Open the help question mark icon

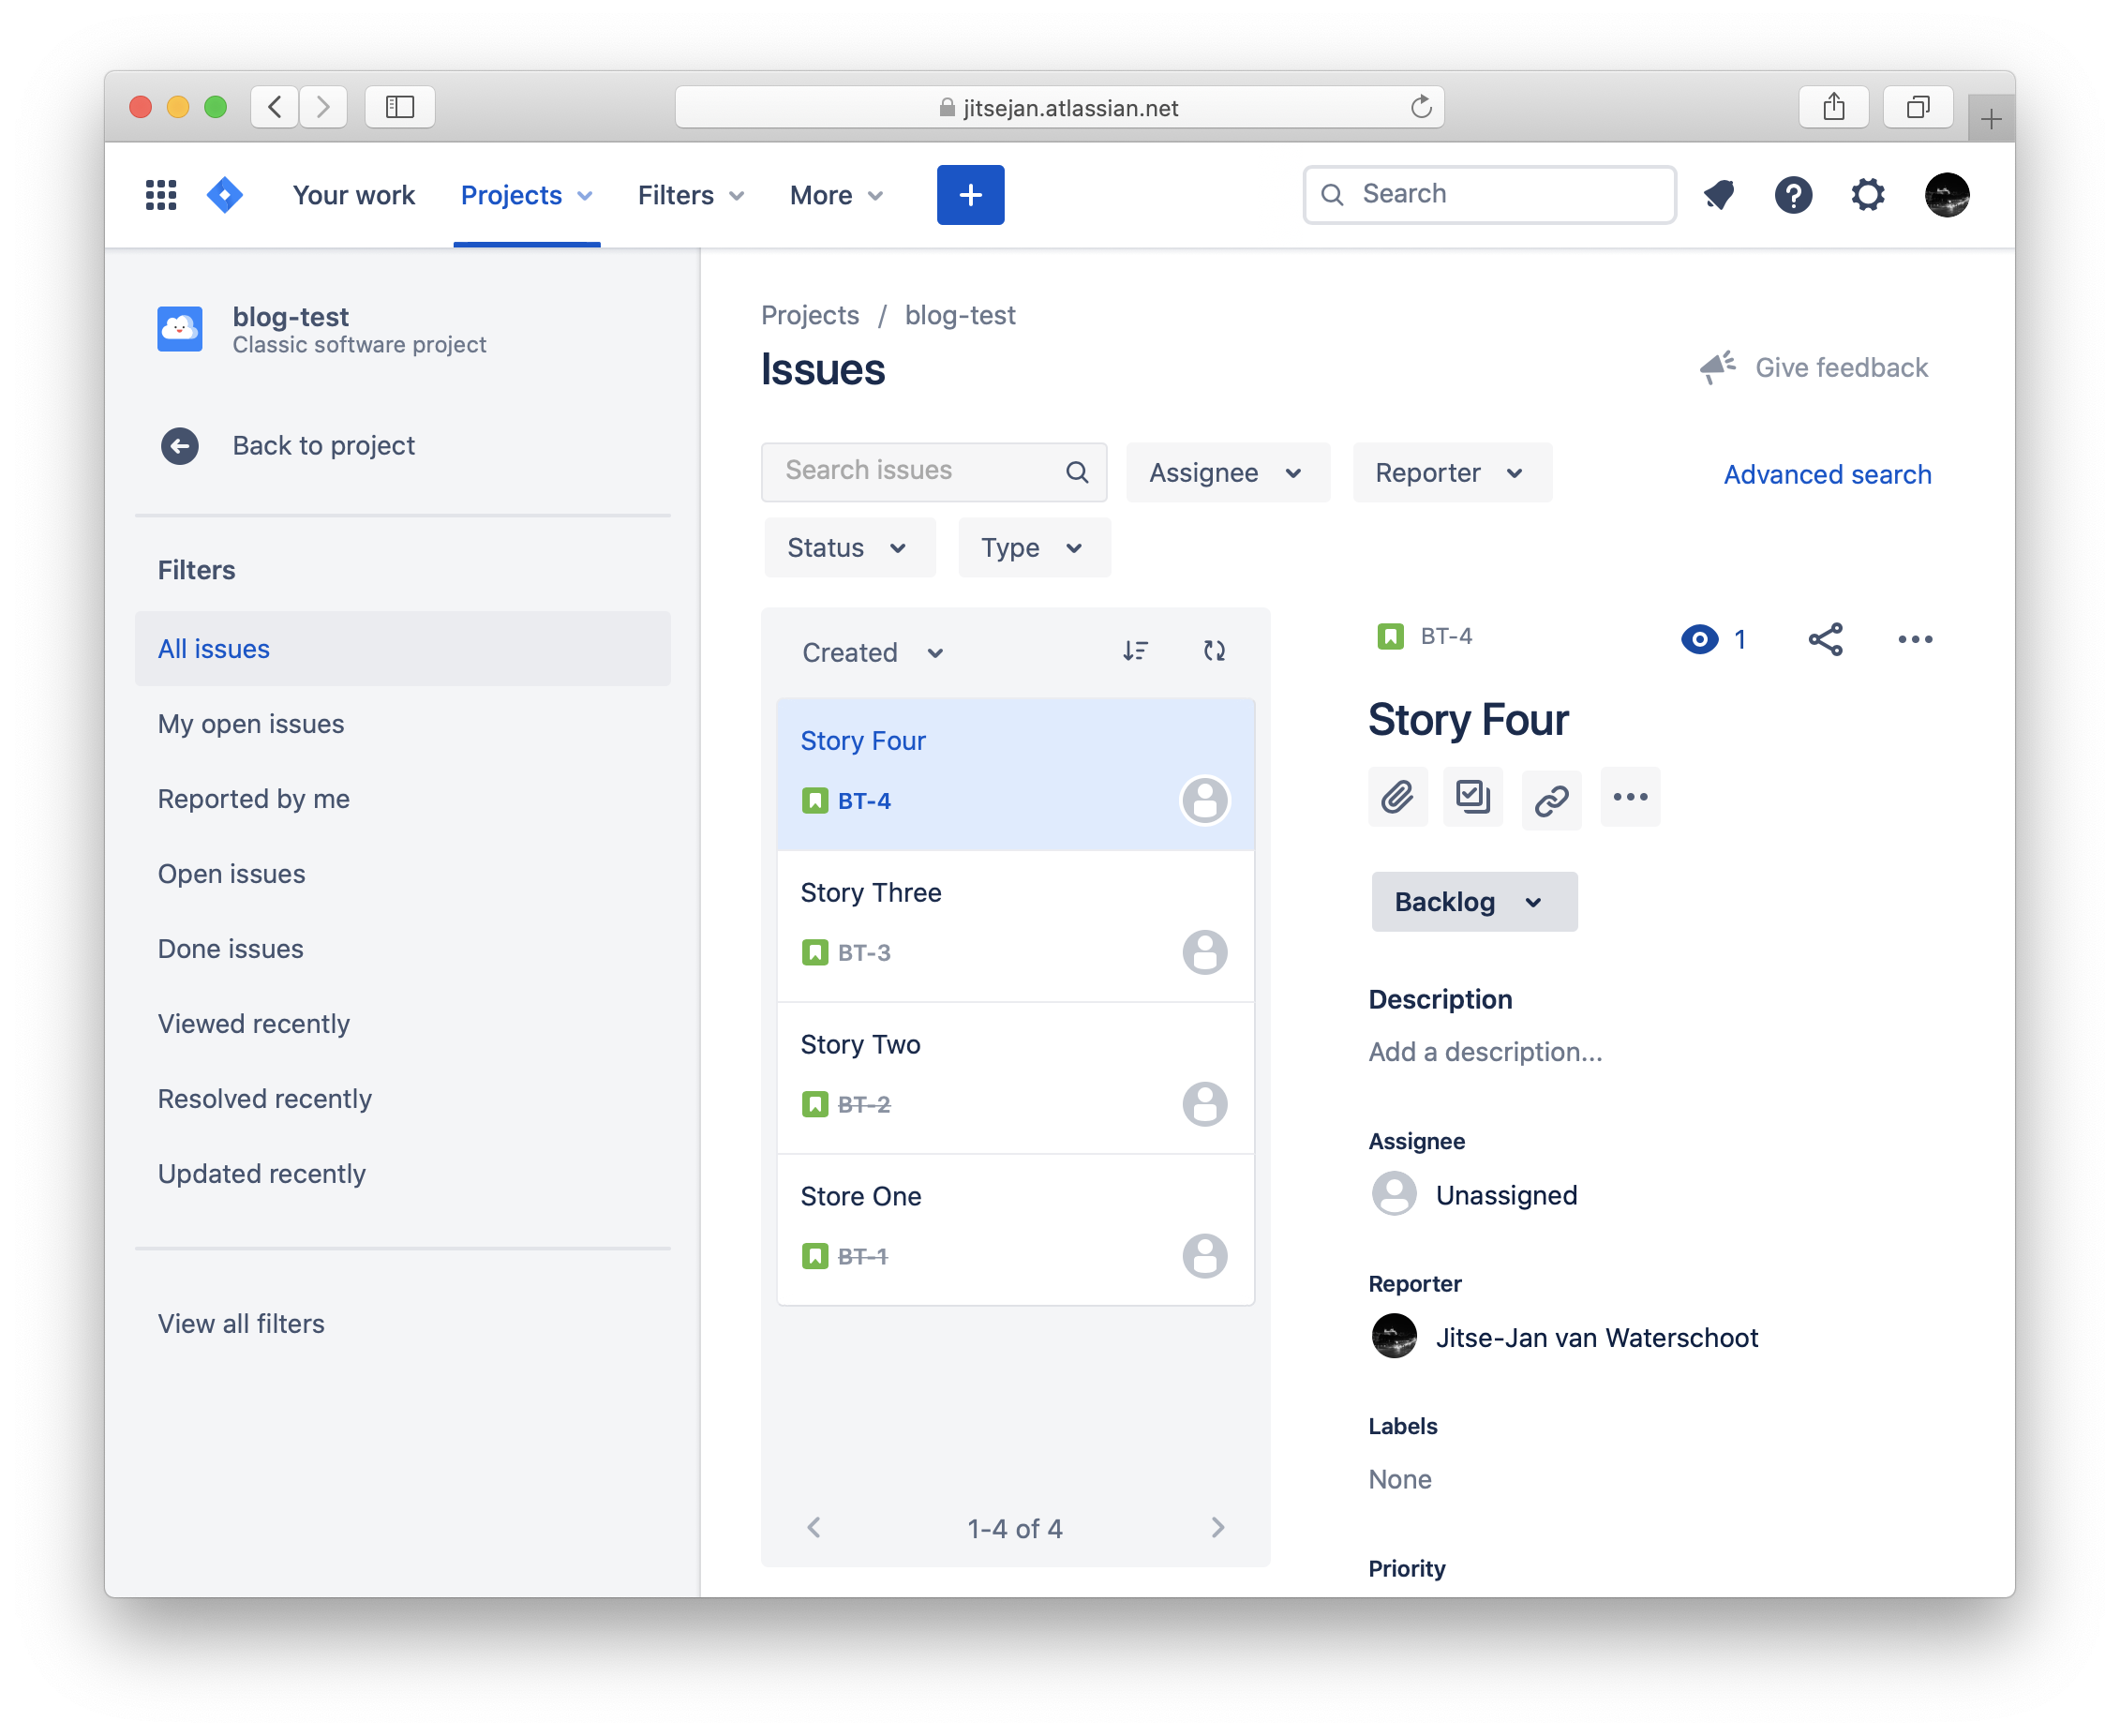point(1793,194)
